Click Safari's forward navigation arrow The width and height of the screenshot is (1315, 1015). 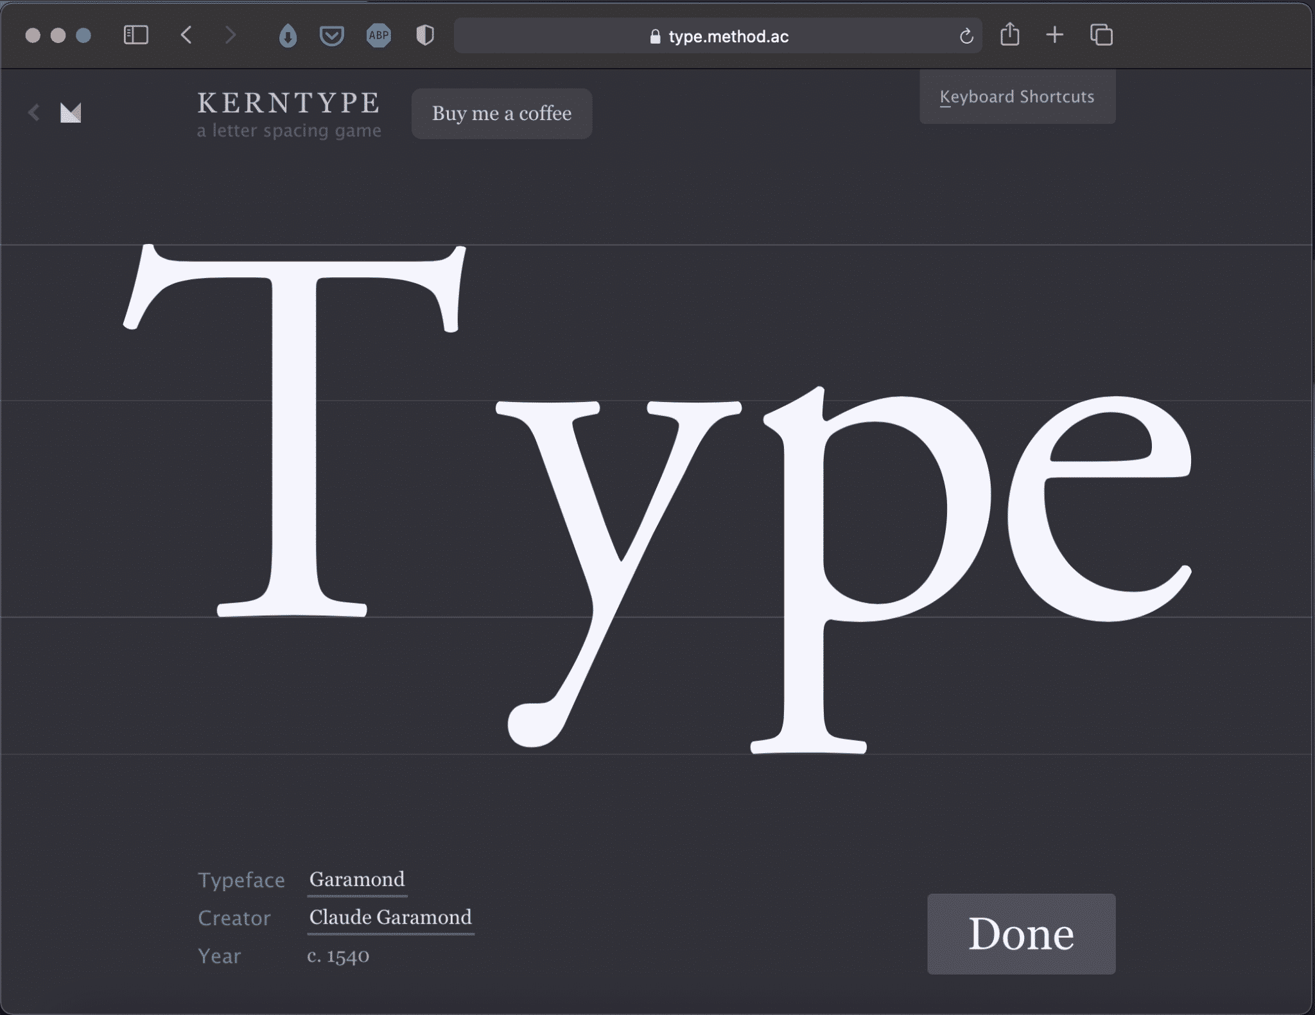pyautogui.click(x=230, y=35)
